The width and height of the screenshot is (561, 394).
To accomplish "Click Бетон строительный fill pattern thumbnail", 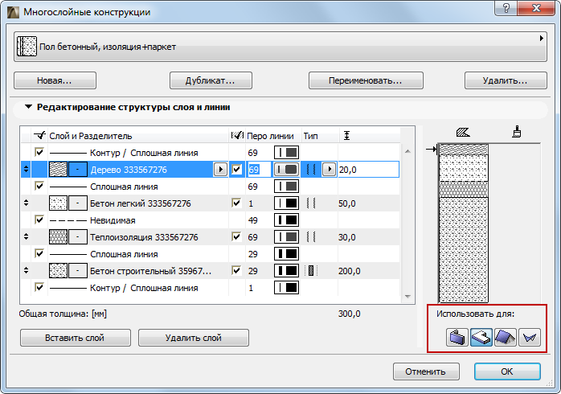I will 58,271.
